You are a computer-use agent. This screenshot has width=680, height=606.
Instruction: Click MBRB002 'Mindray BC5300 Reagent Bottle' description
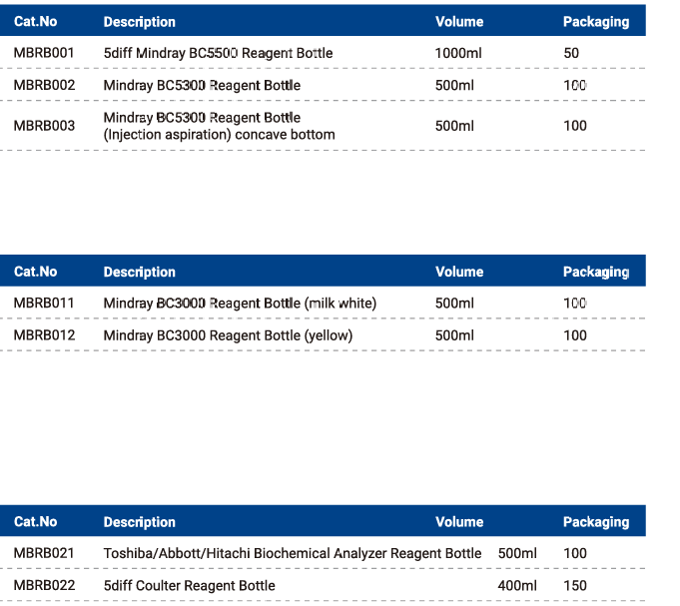202,85
